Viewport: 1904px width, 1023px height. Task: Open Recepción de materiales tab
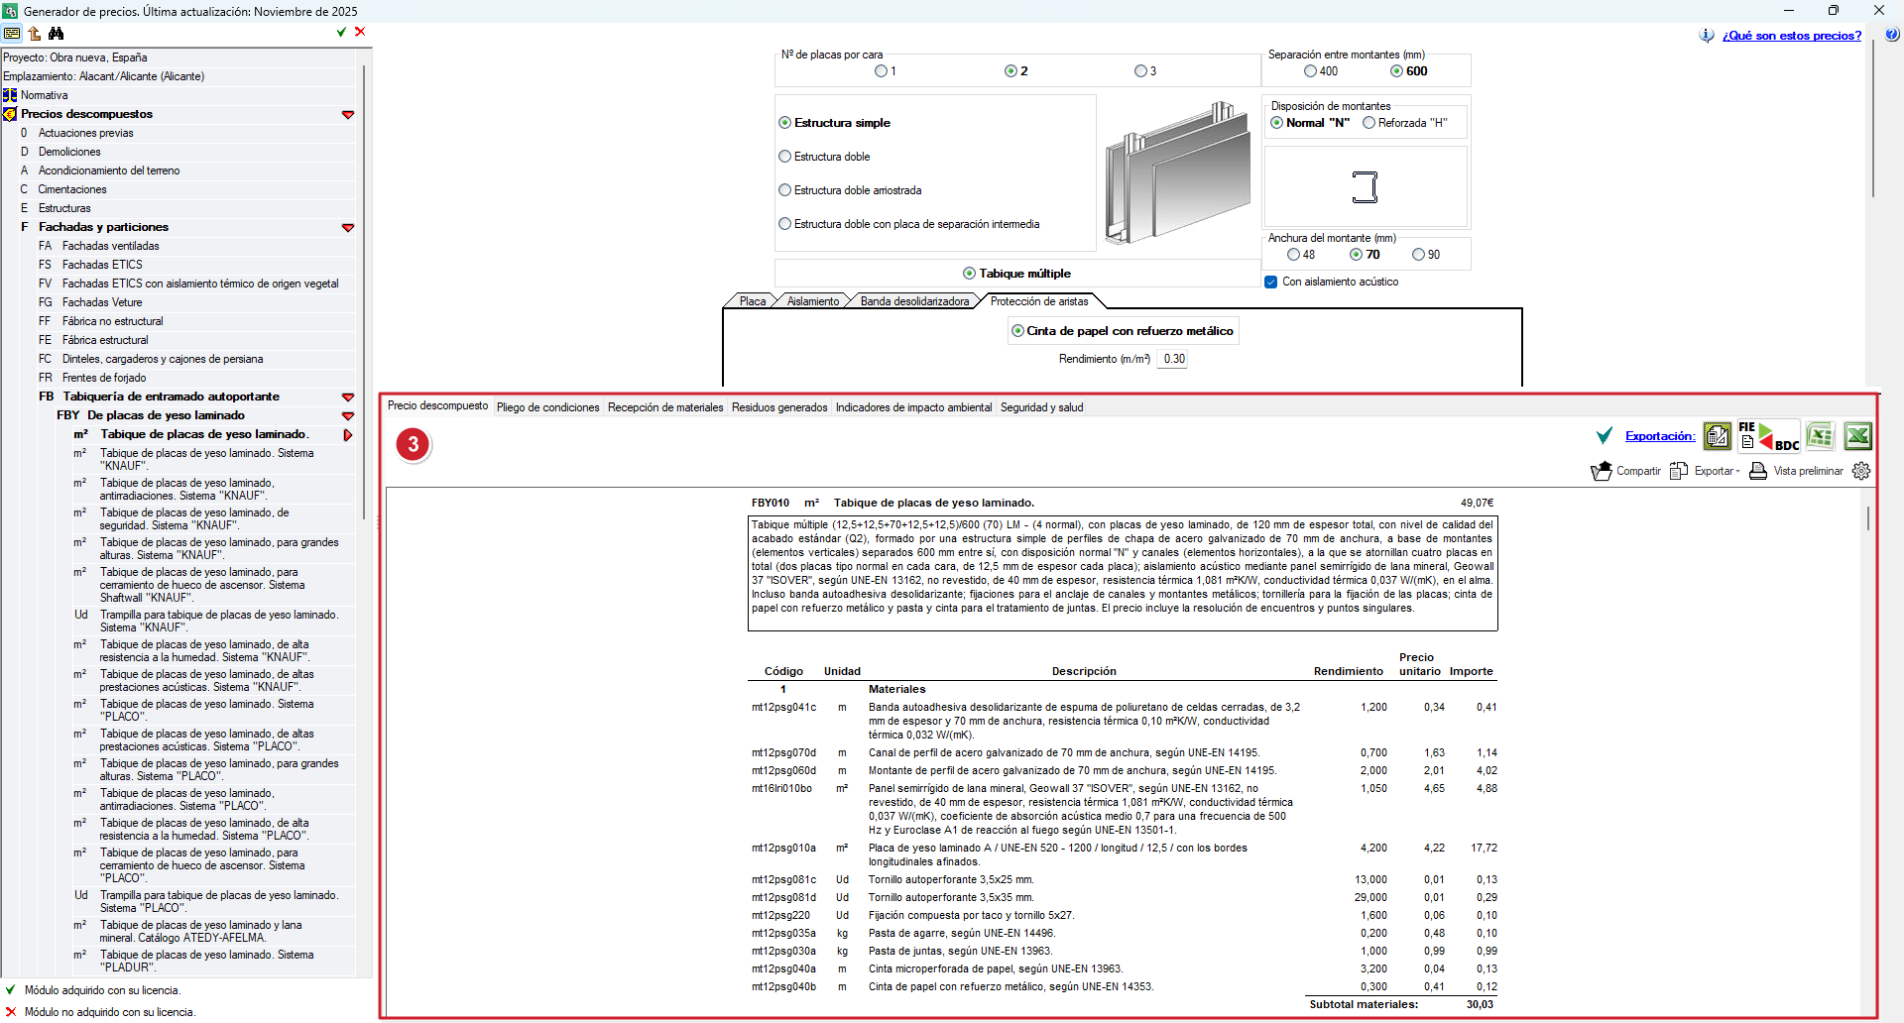pyautogui.click(x=665, y=407)
